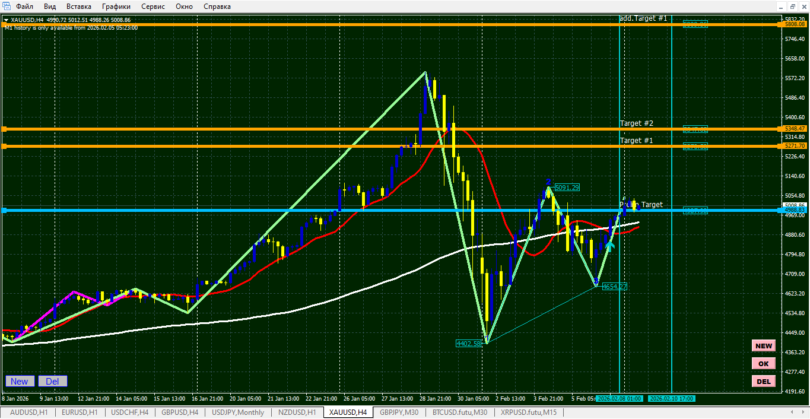Click the blue New button
This screenshot has width=810, height=419.
(x=20, y=381)
